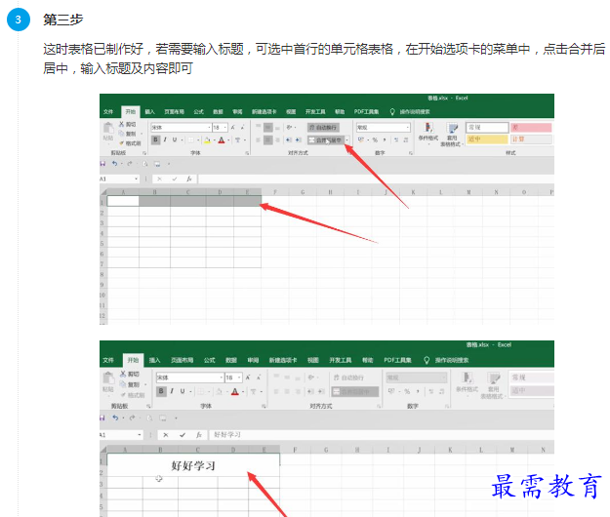Click text orientation icon in first Excel image
610x517 pixels.
click(x=290, y=128)
